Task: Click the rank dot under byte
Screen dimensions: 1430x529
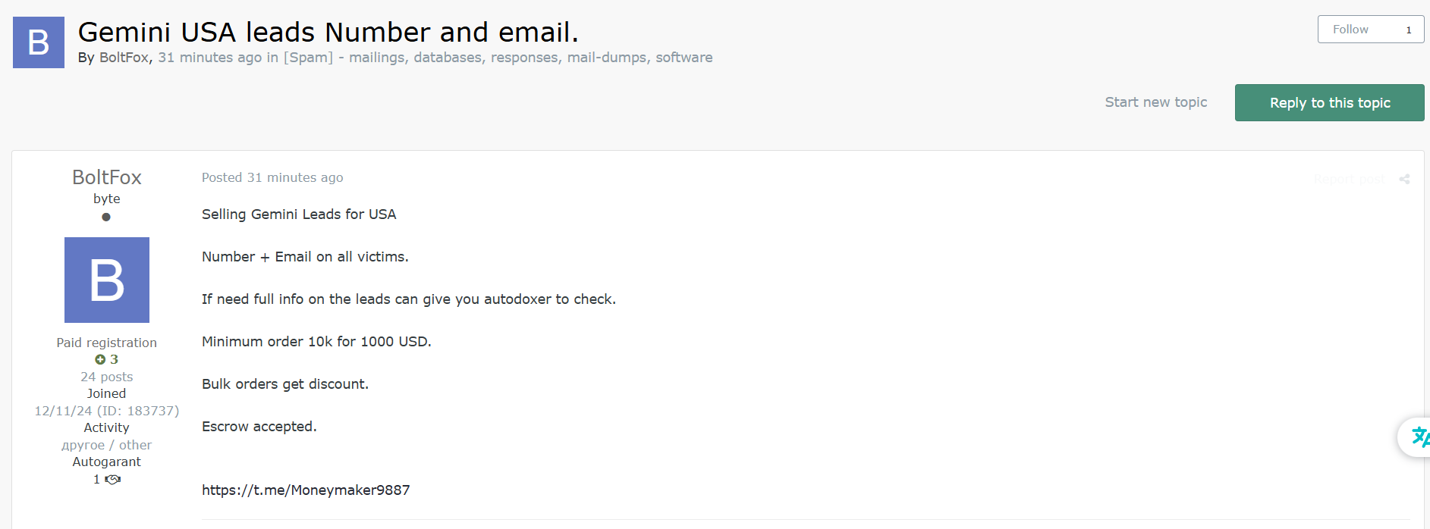Action: click(106, 217)
